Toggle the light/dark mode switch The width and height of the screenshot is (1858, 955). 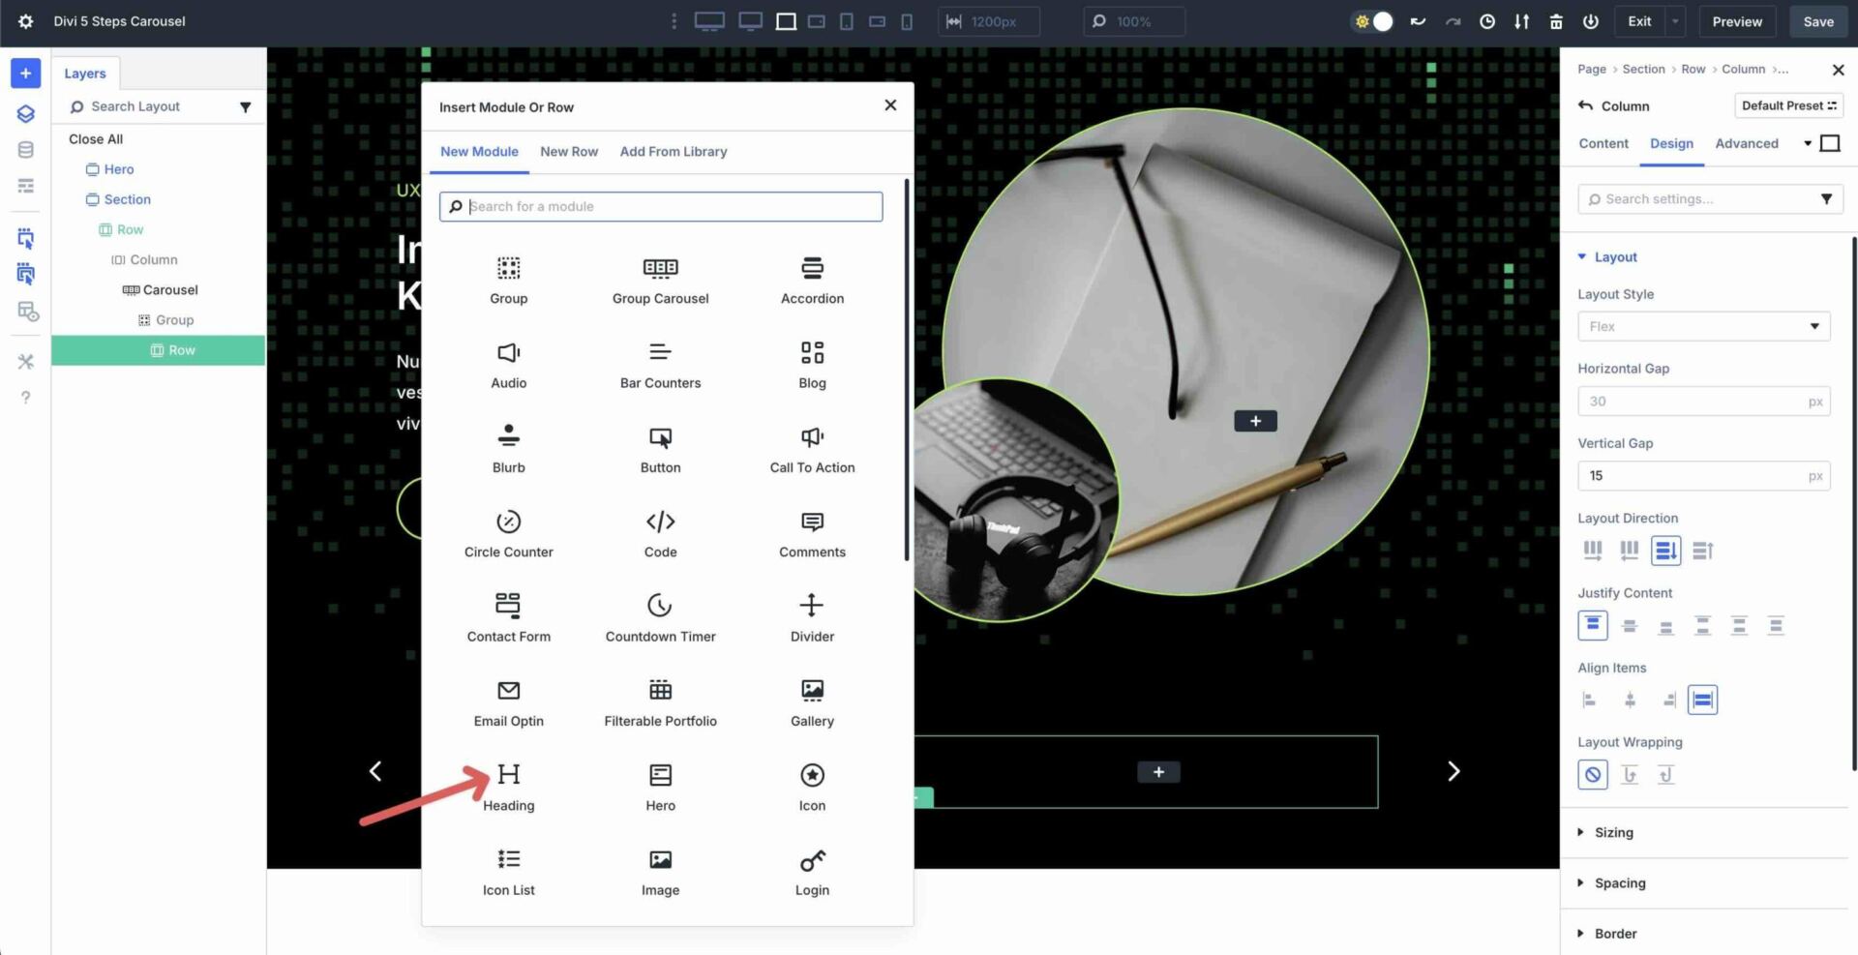coord(1372,21)
